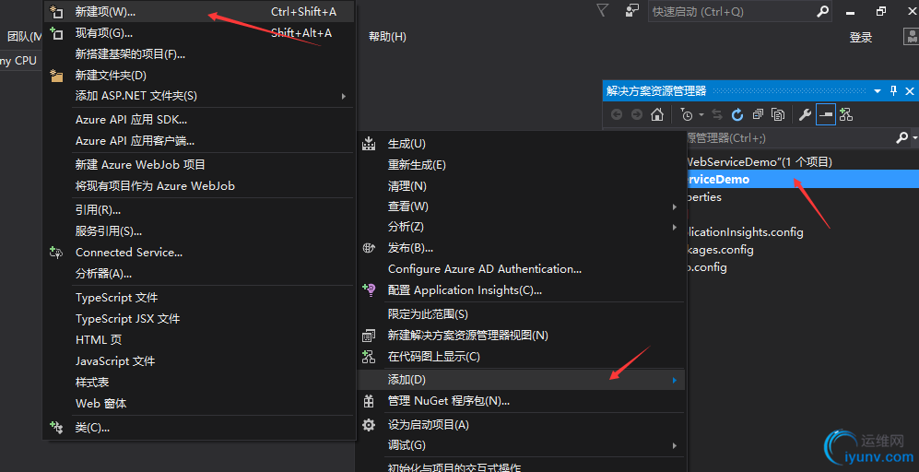Open properties via the wrench icon
The width and height of the screenshot is (919, 472).
(806, 114)
